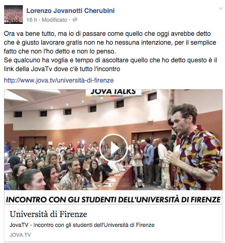Click the public globe privacy icon
This screenshot has height=243, width=225.
click(74, 20)
